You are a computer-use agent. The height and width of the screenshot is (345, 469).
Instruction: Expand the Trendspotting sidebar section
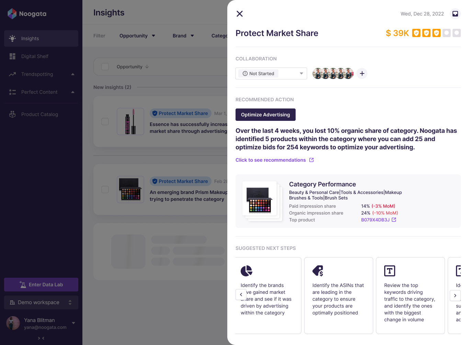coord(73,74)
